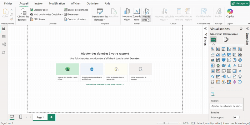Insert a line chart visual
The width and height of the screenshot is (250, 125).
click(x=212, y=54)
